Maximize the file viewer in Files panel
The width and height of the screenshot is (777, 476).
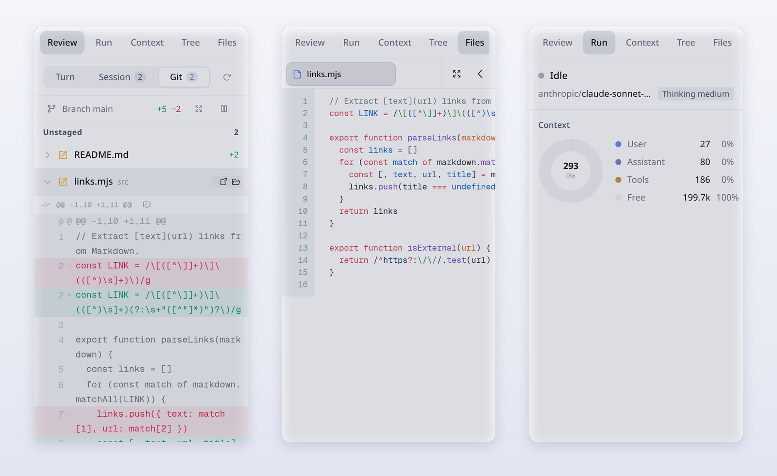click(456, 74)
